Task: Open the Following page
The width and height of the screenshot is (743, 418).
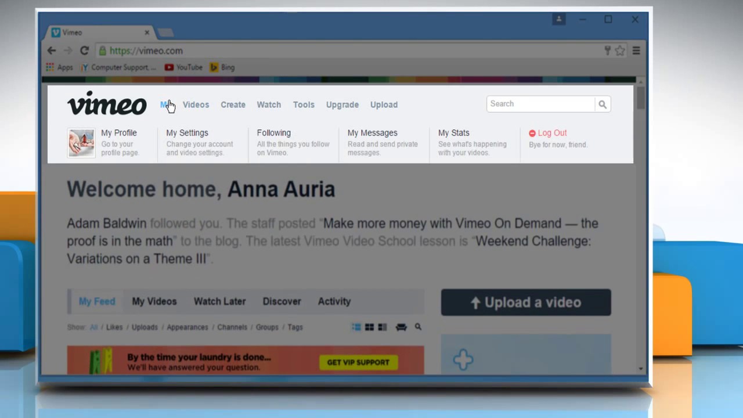Action: pyautogui.click(x=274, y=133)
